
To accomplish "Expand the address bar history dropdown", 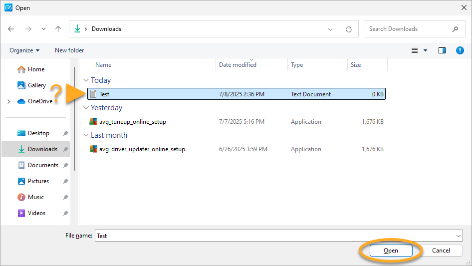I will tap(330, 29).
